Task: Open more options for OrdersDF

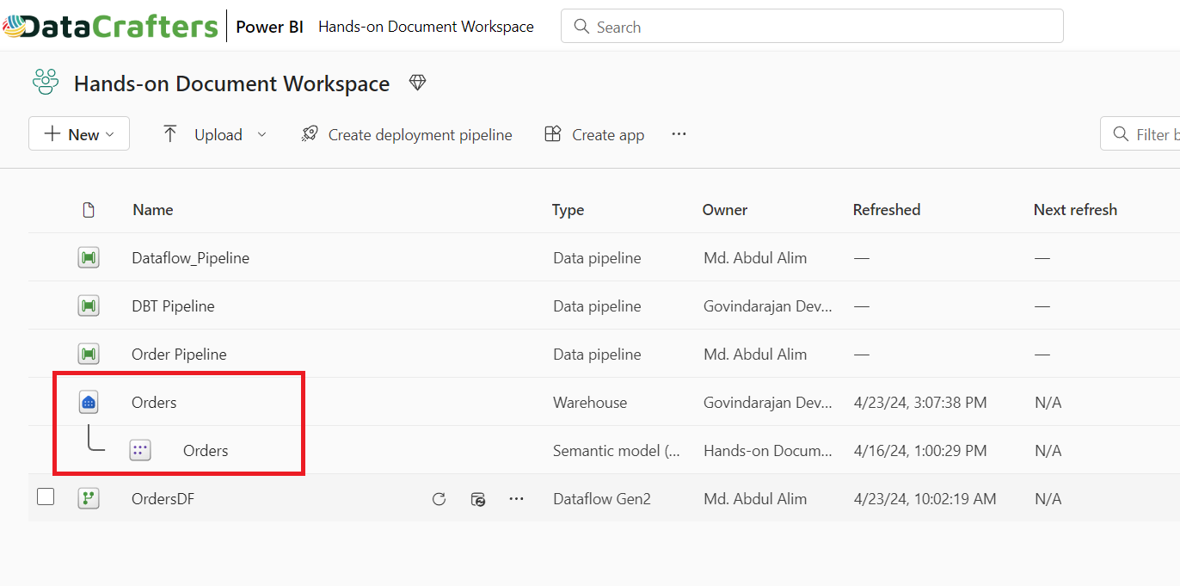Action: pos(516,499)
